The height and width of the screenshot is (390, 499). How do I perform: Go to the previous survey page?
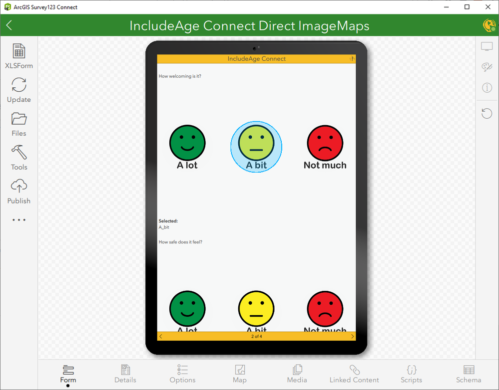[161, 336]
